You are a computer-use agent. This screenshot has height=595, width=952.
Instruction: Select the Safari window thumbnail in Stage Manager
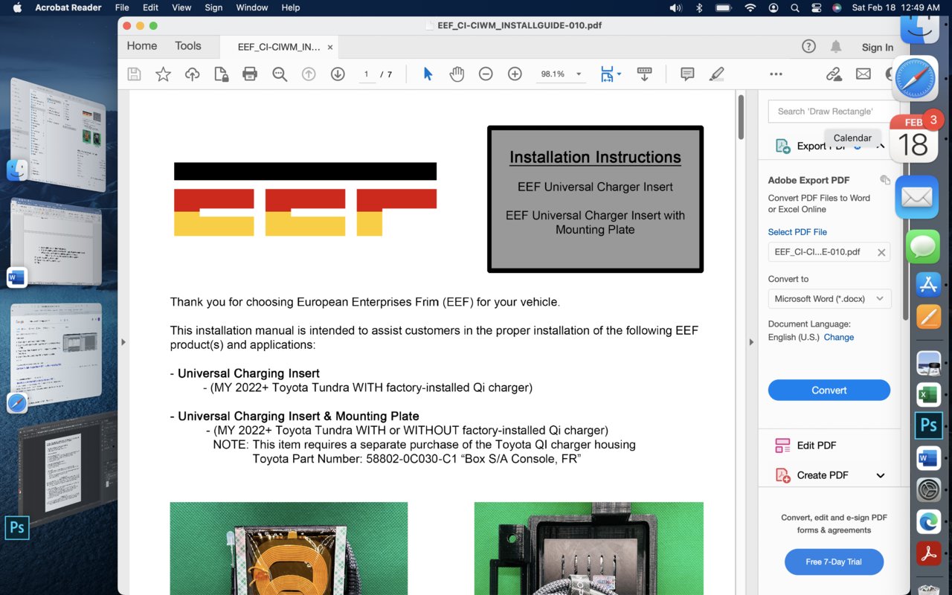coord(55,356)
